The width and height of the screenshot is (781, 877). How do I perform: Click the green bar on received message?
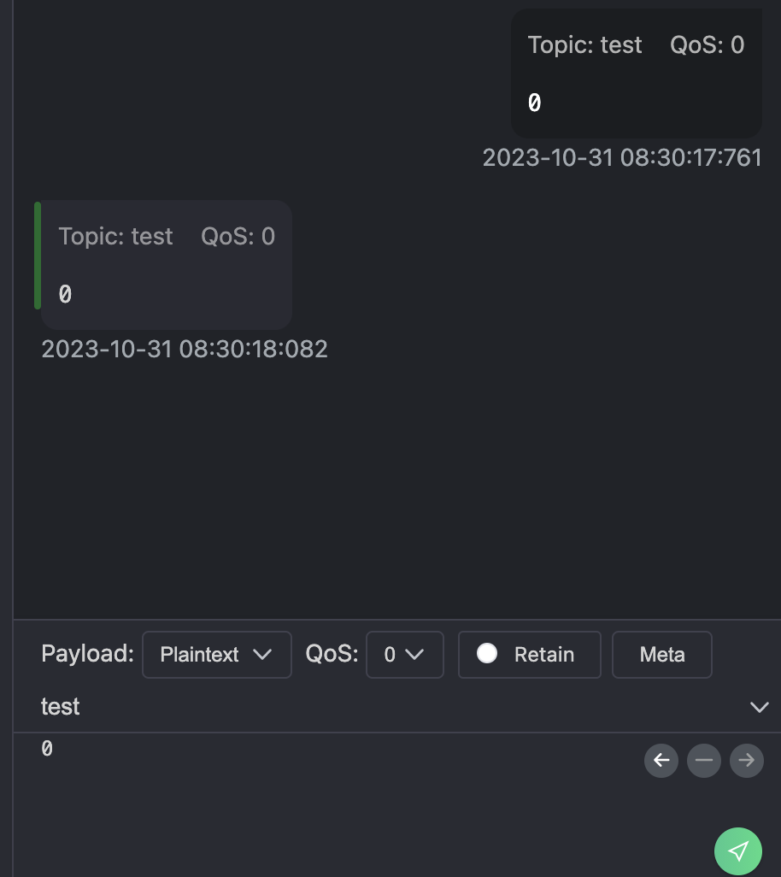click(37, 255)
